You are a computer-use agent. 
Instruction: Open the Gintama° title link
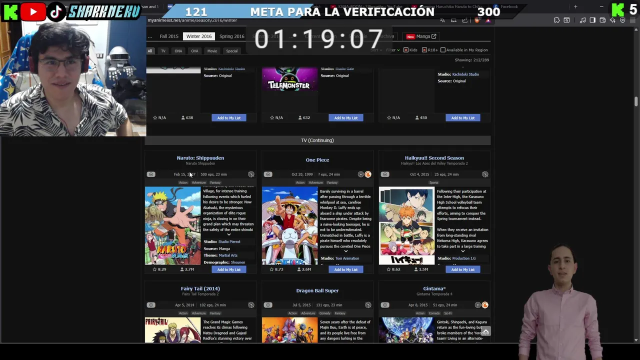434,288
